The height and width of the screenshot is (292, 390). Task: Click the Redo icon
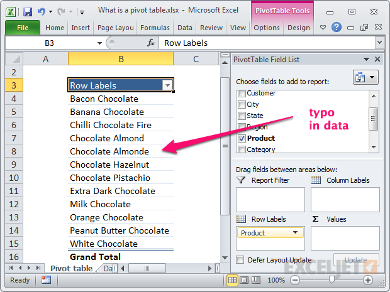click(61, 11)
